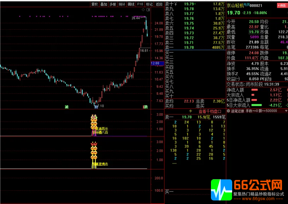
Task: Click the lightning bolt icon beside 查看千档盘口
Action: (x=191, y=111)
